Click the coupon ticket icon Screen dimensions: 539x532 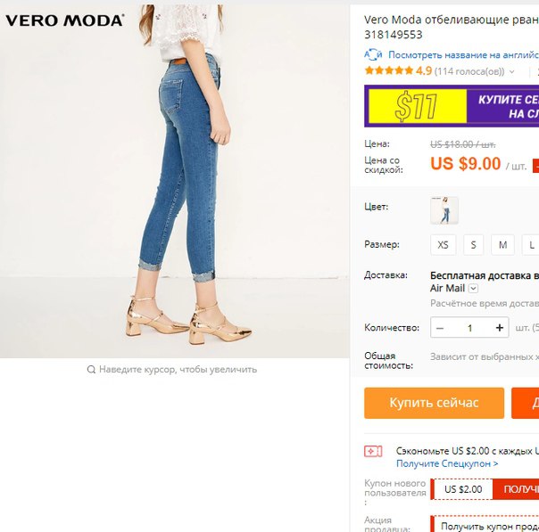point(373,451)
